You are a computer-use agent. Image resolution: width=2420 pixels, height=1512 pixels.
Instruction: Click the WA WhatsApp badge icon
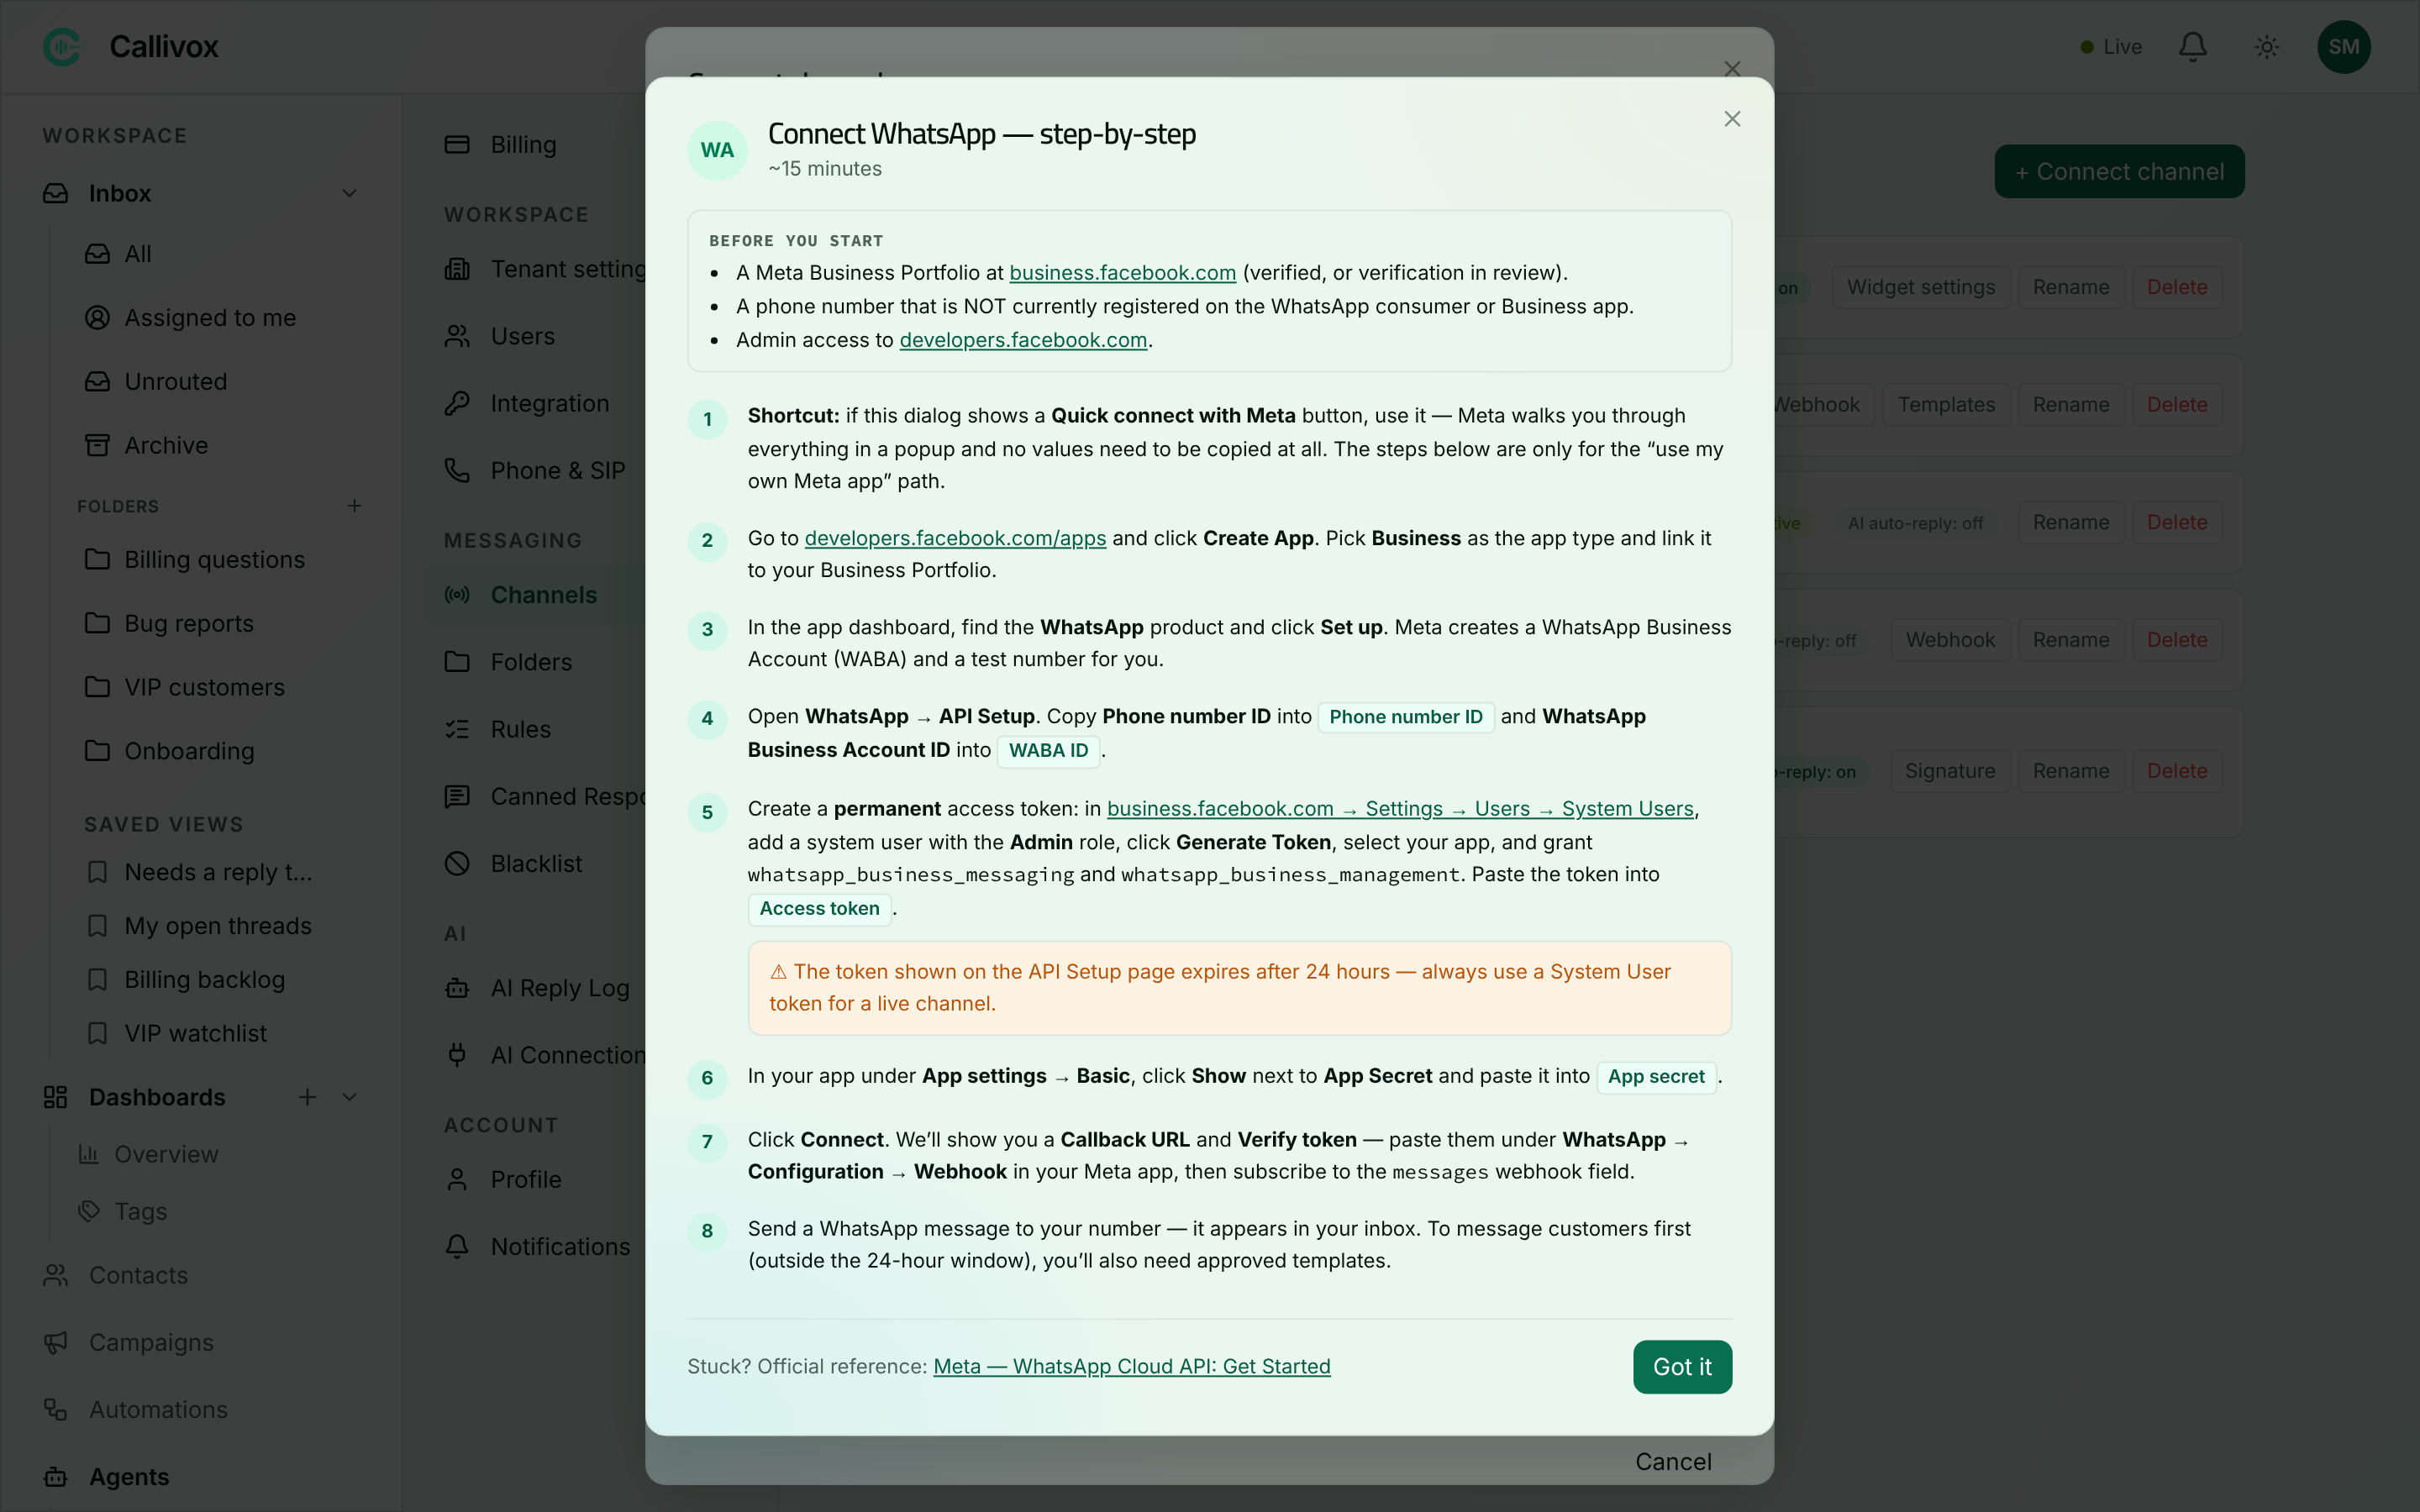[x=717, y=150]
